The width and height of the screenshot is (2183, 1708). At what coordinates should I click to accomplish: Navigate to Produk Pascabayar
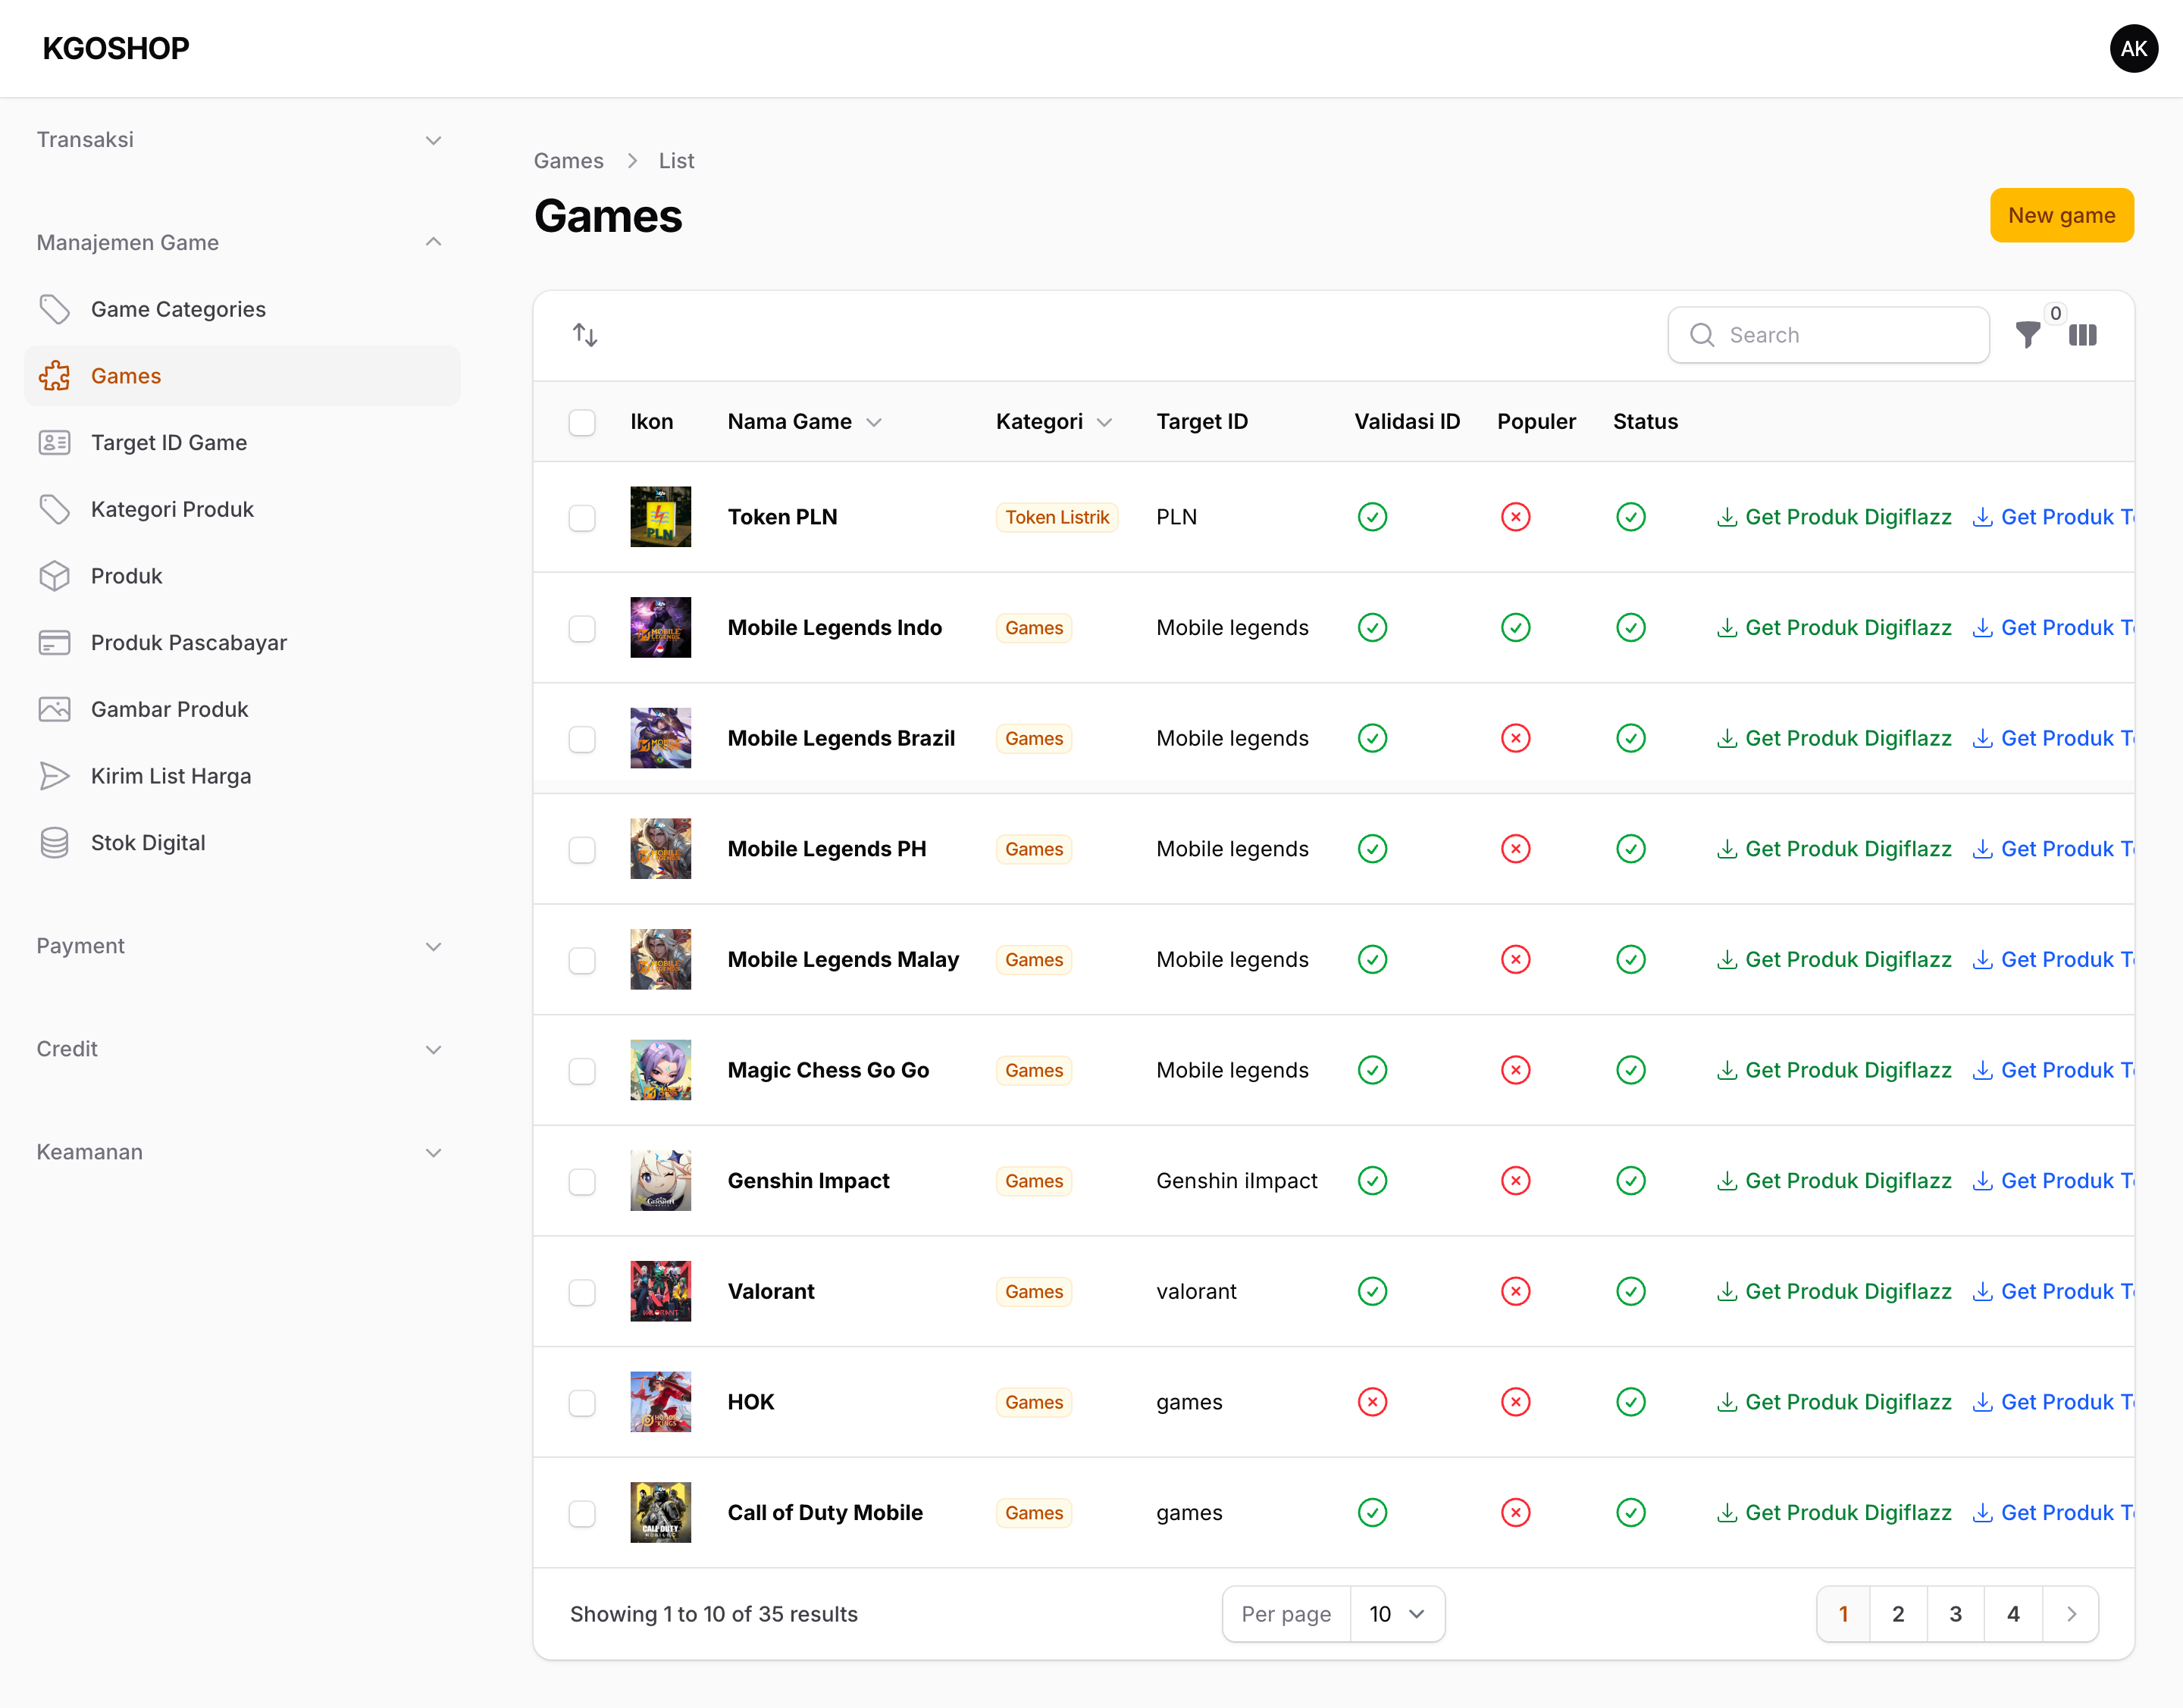pyautogui.click(x=242, y=643)
